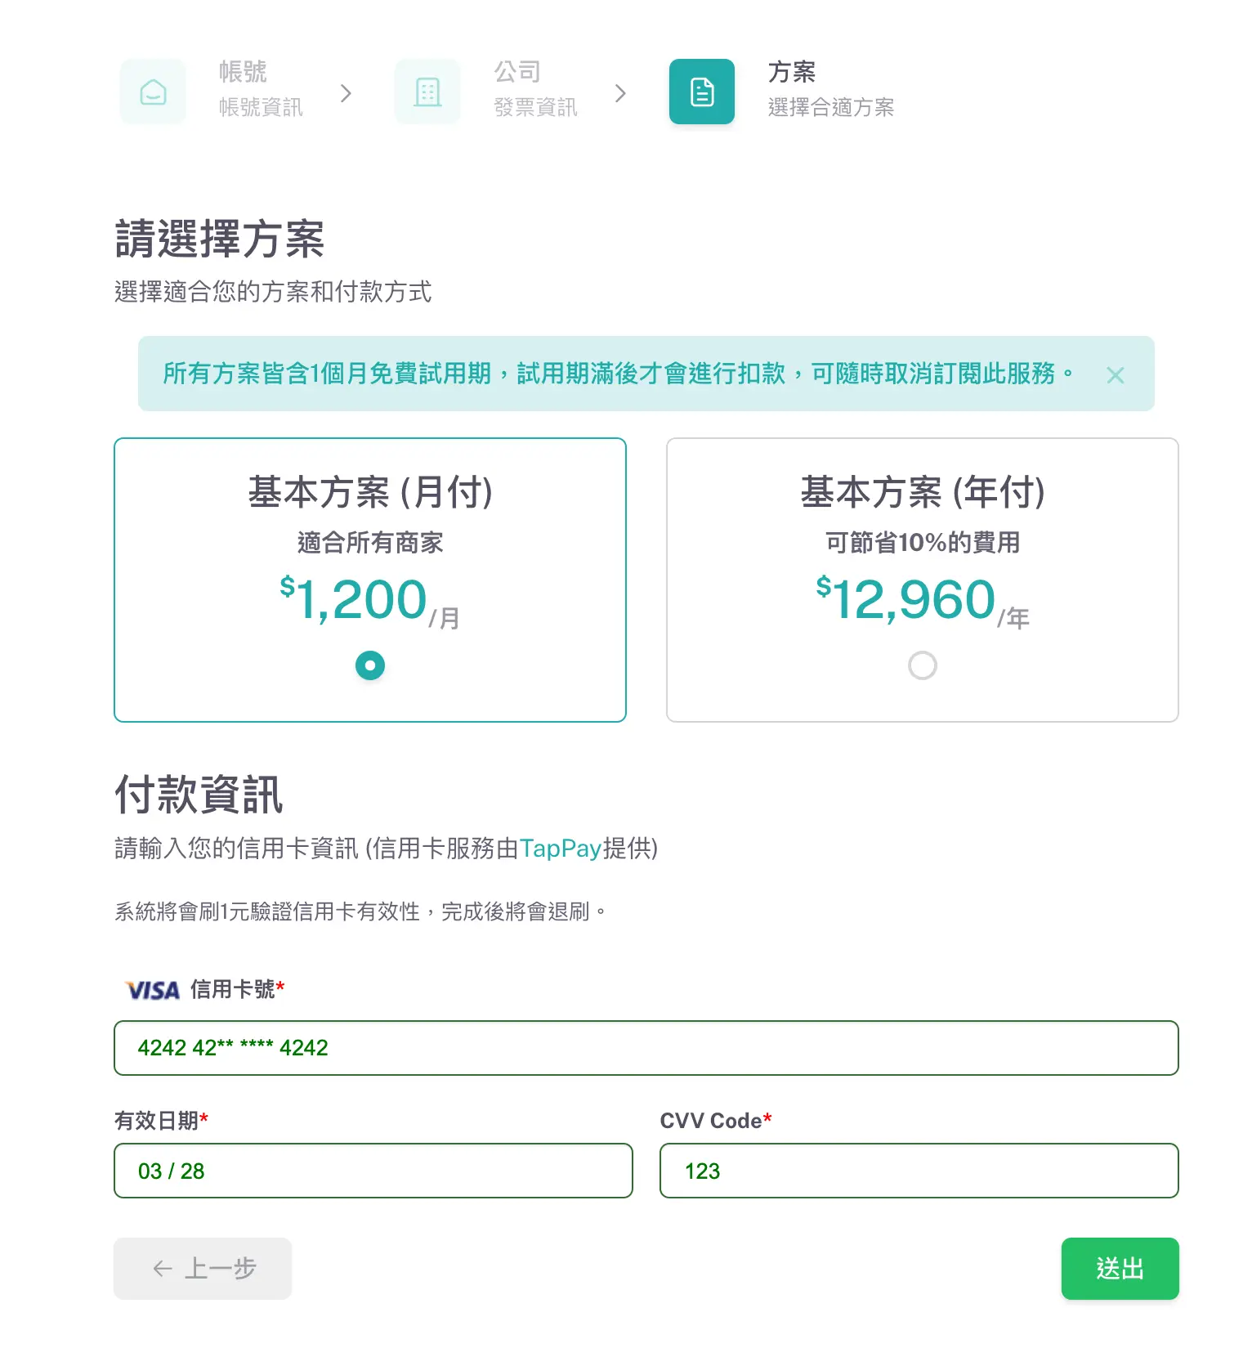Click the back arrow icon in 上一步 button

click(x=160, y=1268)
